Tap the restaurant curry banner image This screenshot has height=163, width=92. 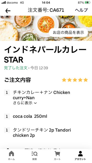[46, 28]
